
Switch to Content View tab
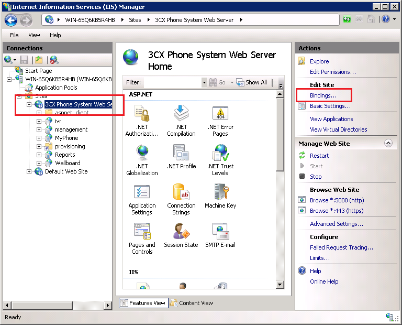(192, 303)
